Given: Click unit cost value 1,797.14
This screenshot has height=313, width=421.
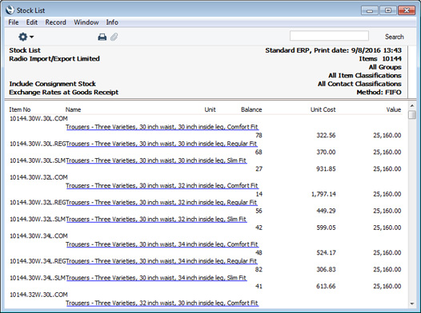Looking at the screenshot, I should tap(323, 194).
